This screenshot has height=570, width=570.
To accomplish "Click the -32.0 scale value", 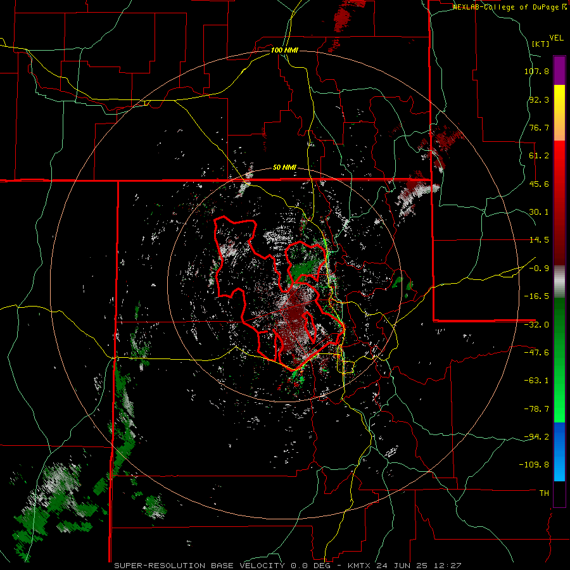I will (536, 325).
